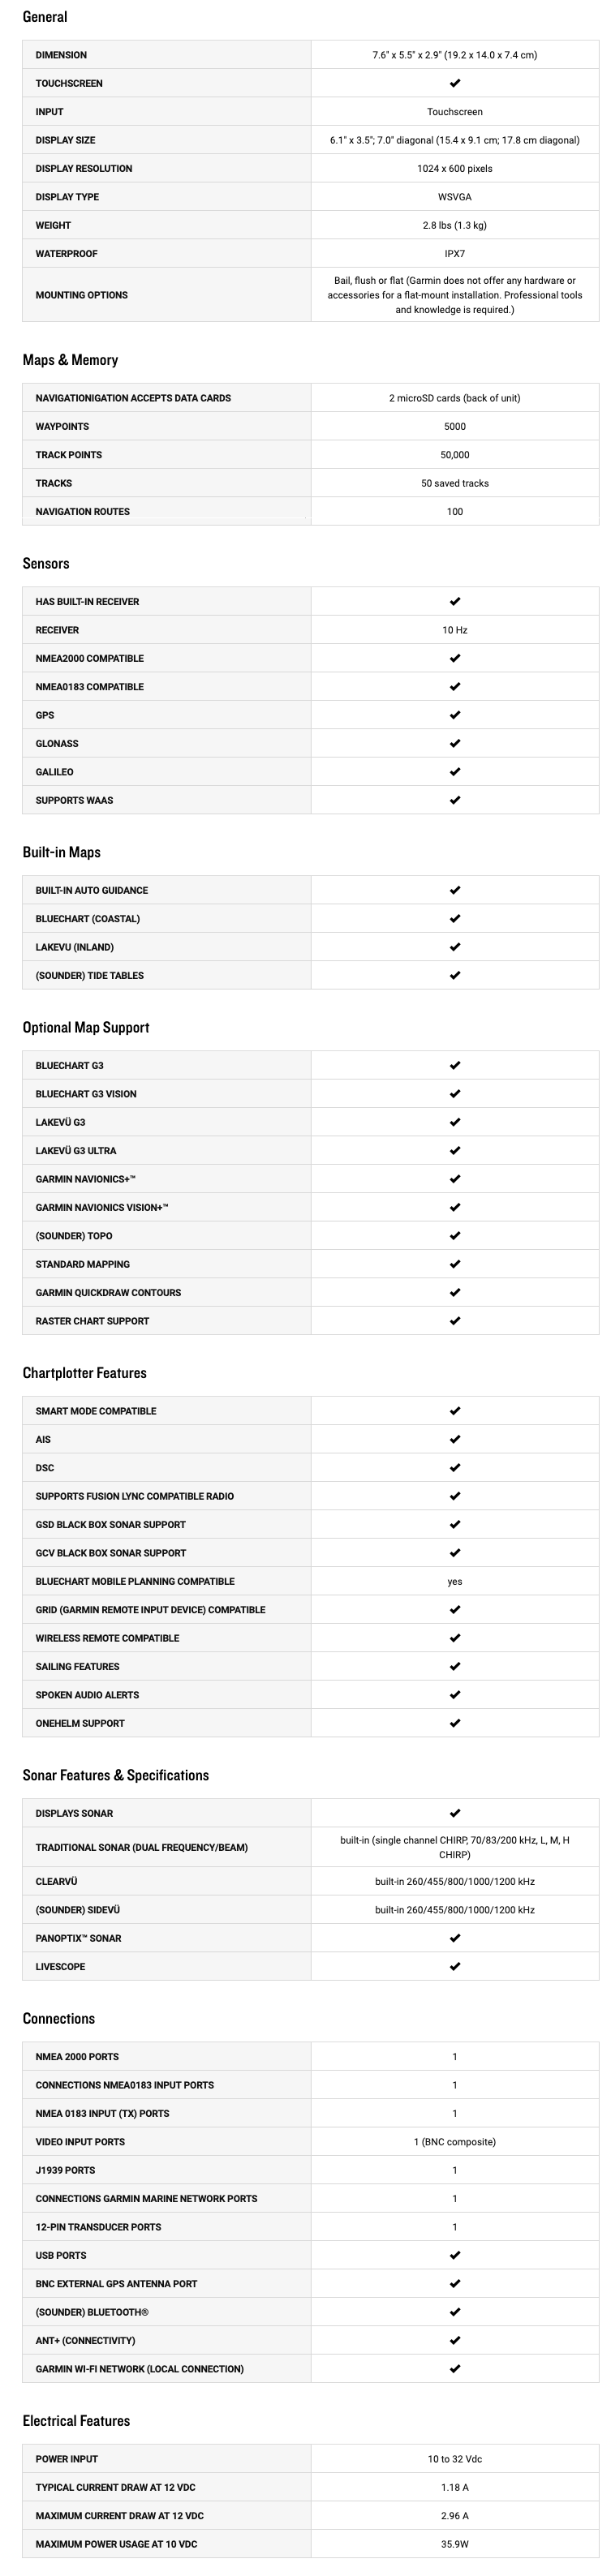Click the Video Input Ports BNC composite value
This screenshot has width=611, height=2576.
point(455,2142)
